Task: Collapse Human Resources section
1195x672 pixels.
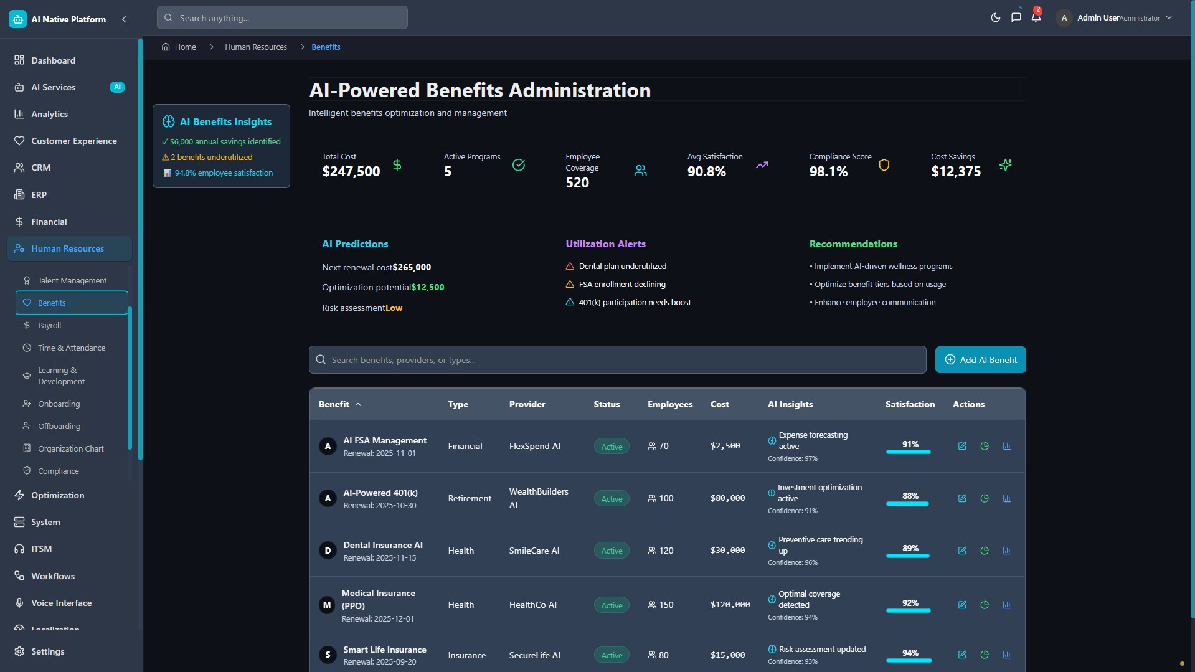Action: click(x=69, y=248)
